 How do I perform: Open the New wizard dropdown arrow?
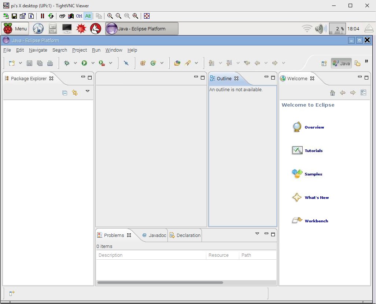[21, 63]
